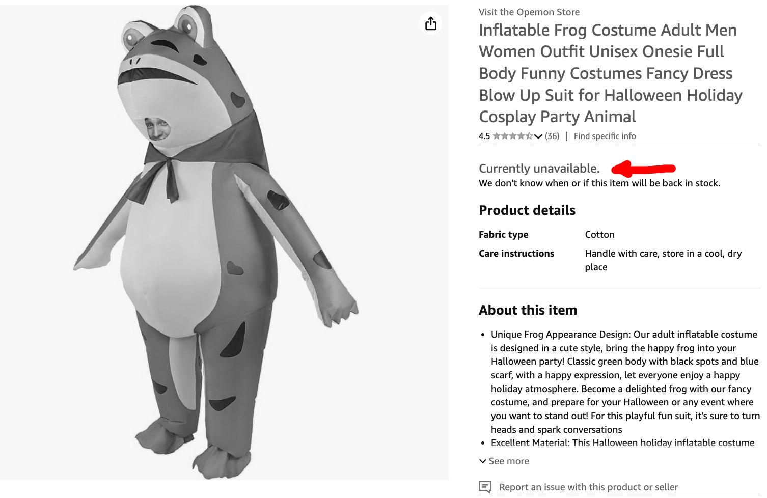Screen dimensions: 767x498
Task: Report an issue with this product or seller
Action: pos(588,487)
